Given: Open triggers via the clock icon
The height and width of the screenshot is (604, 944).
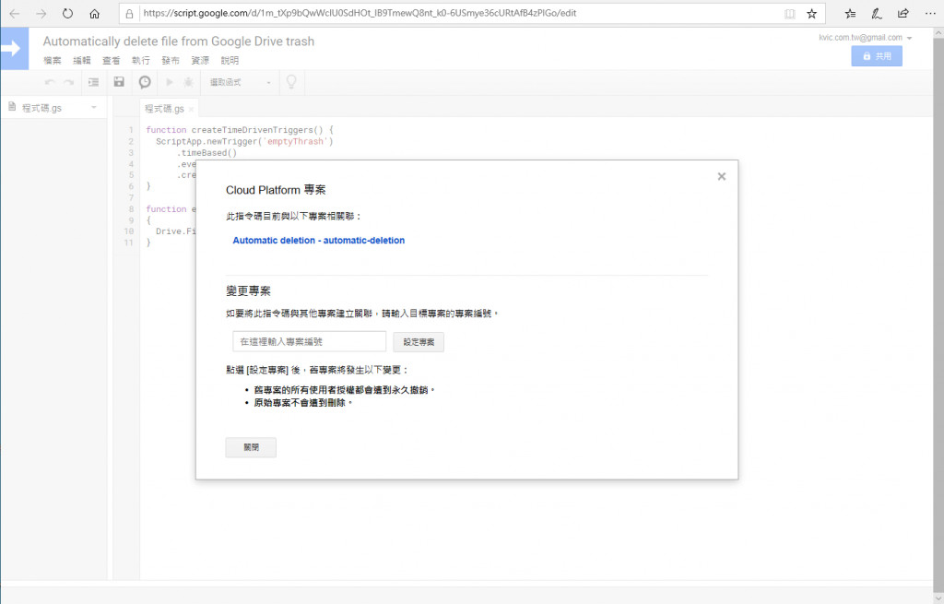Looking at the screenshot, I should 145,82.
